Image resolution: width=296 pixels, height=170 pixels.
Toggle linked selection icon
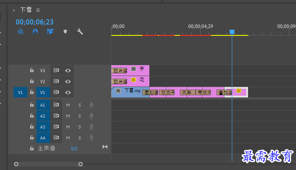50,31
